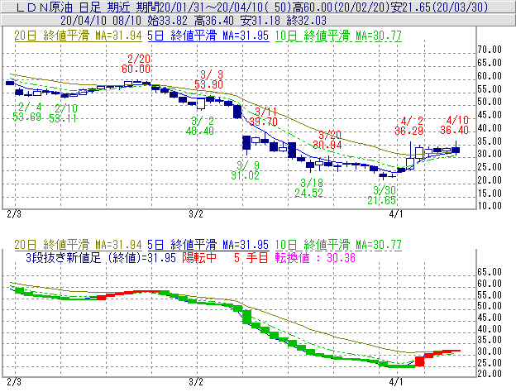The height and width of the screenshot is (392, 516).
Task: Click the LDN原油 日足 期近 chart title
Action: pos(75,7)
